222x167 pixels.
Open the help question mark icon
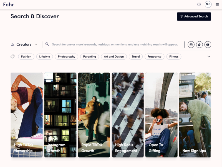[x=199, y=4]
